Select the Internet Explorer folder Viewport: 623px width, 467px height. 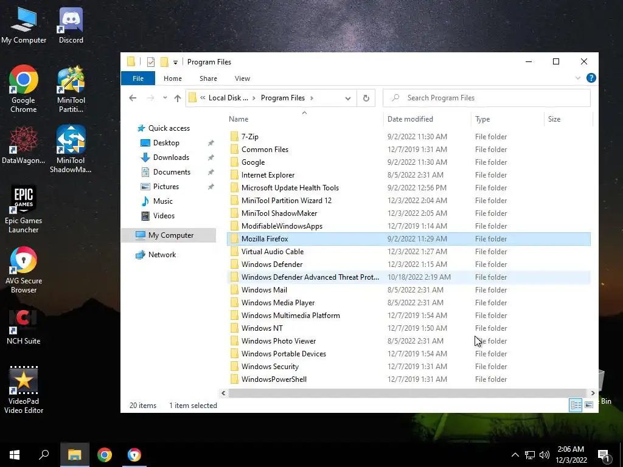(x=409, y=175)
